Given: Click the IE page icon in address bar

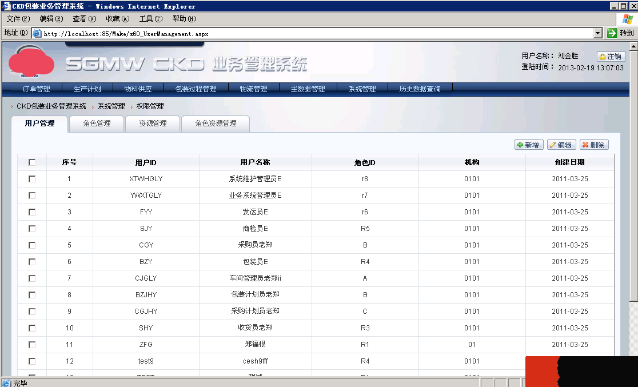Looking at the screenshot, I should tap(37, 33).
